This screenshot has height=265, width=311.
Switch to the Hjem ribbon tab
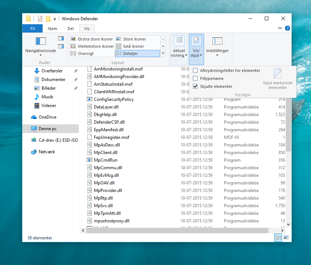point(52,28)
